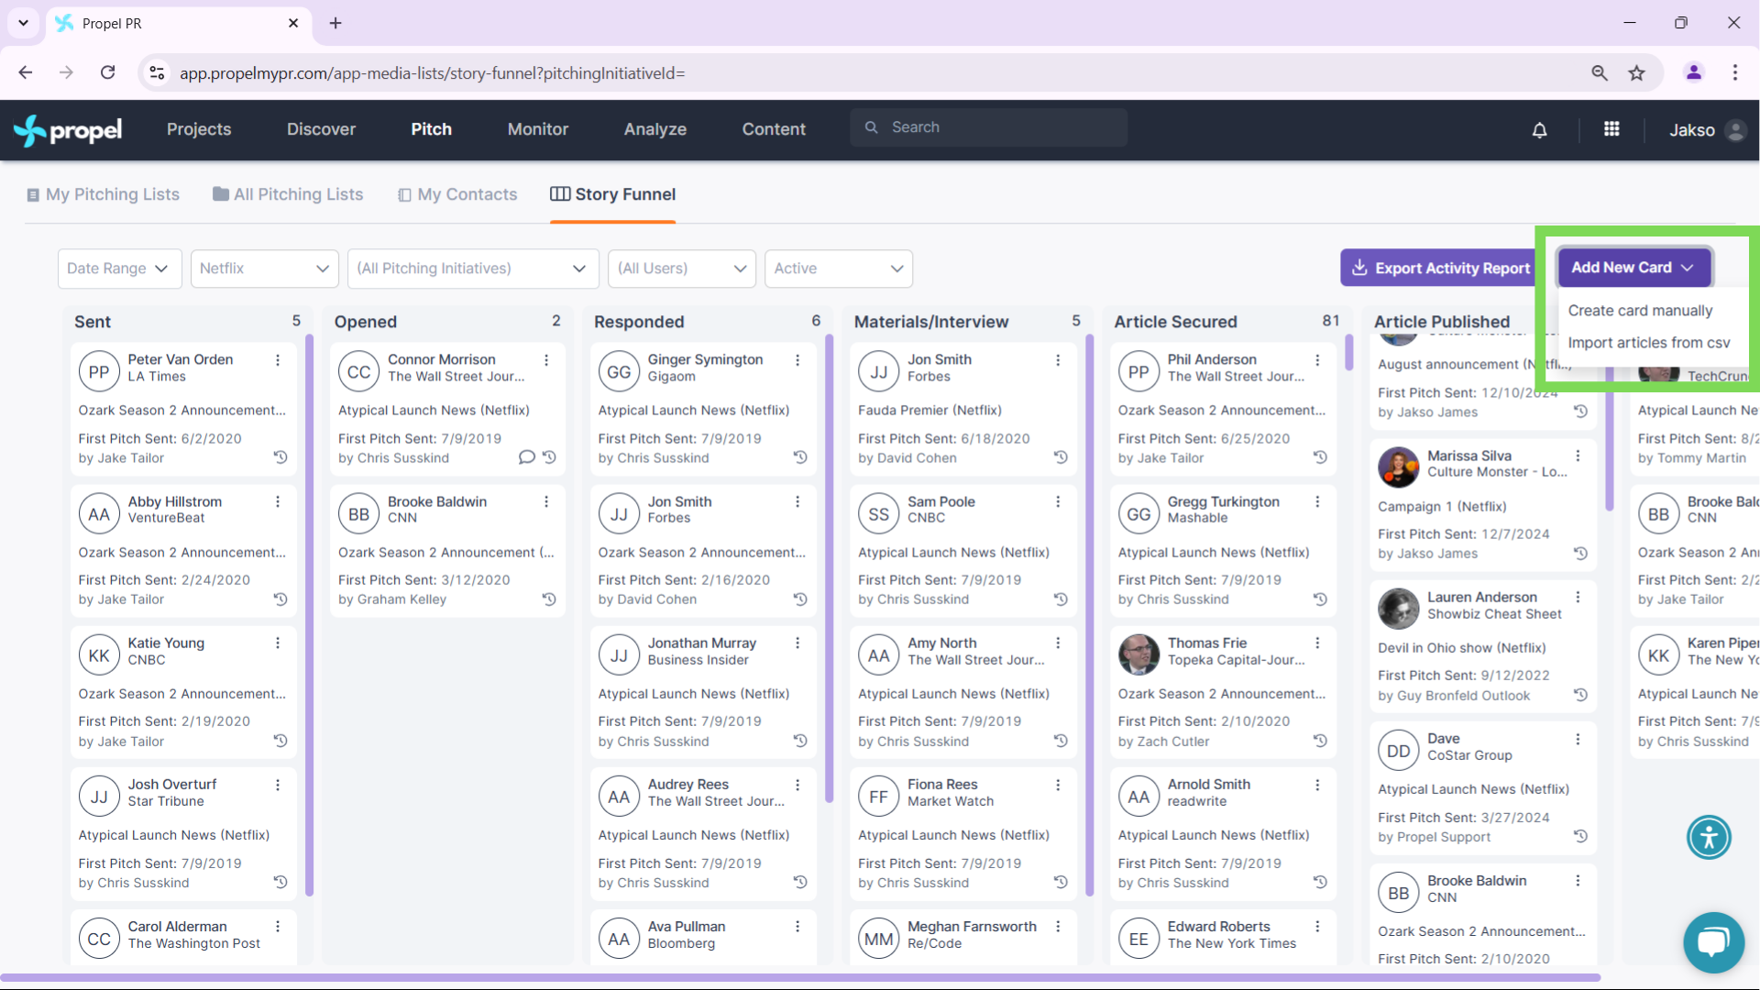The image size is (1760, 990).
Task: Open Content in top navigation
Action: coord(774,129)
